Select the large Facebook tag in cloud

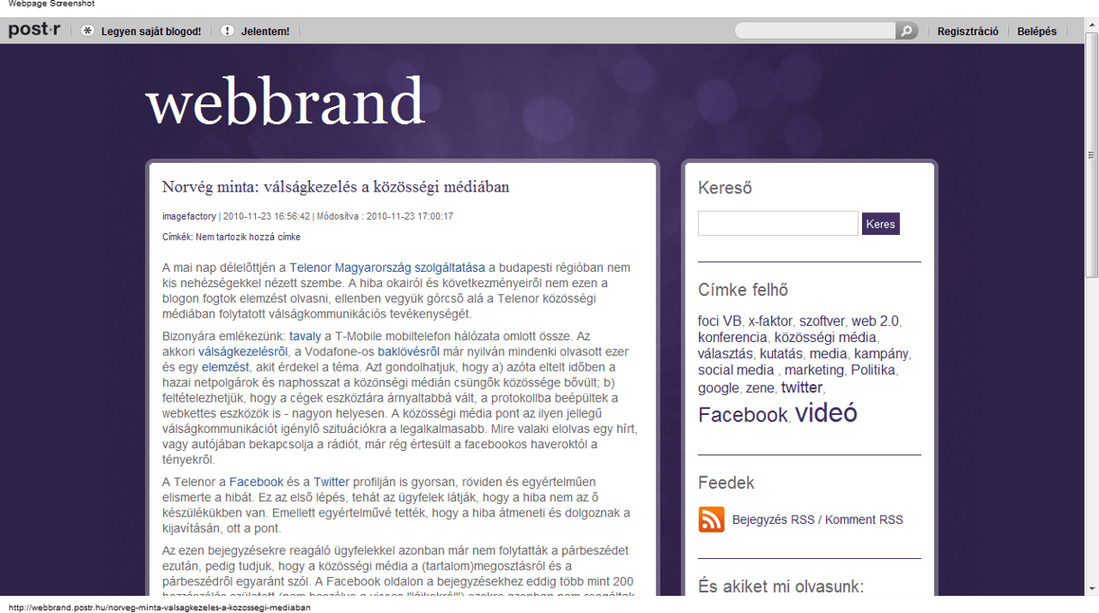743,415
